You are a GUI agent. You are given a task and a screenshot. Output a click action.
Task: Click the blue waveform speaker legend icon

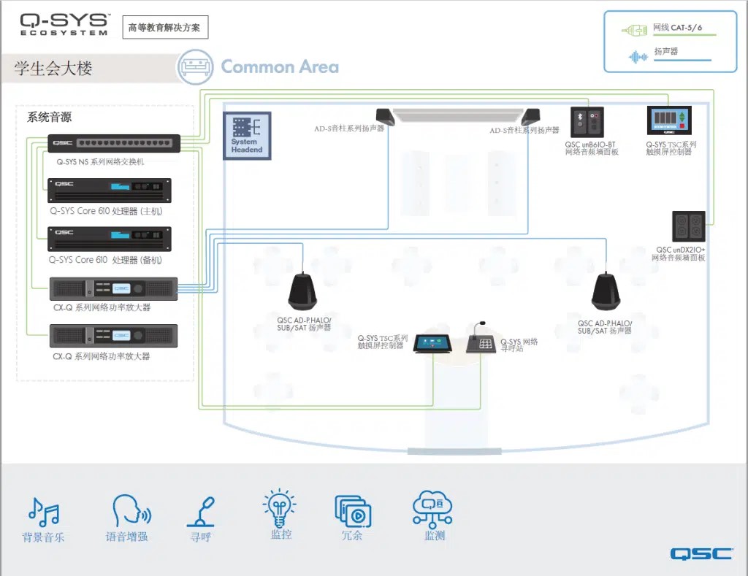point(638,57)
